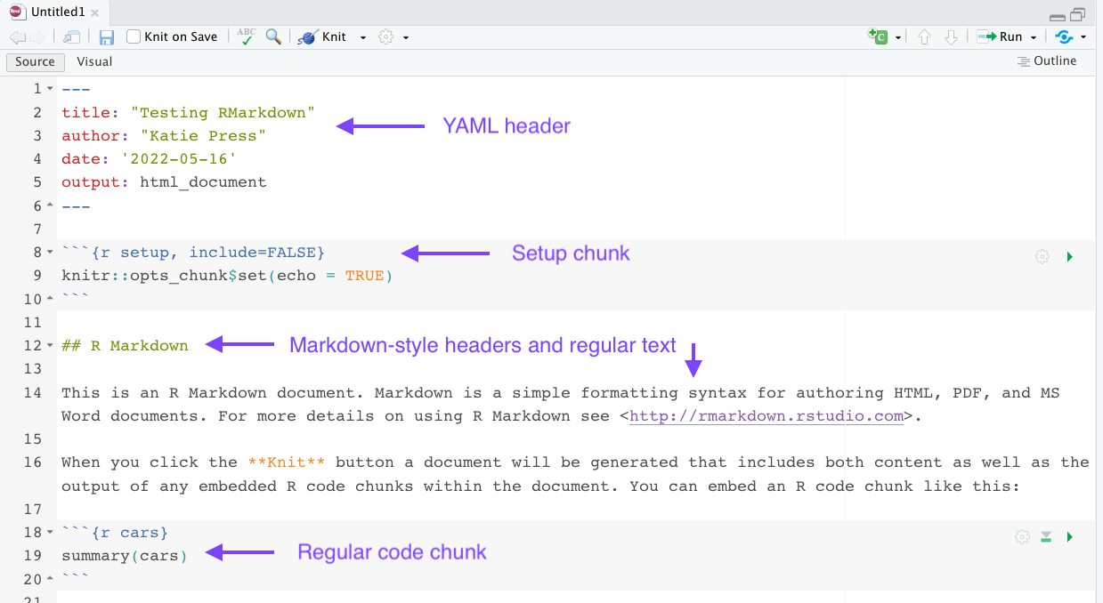Go to next section or chunk
The width and height of the screenshot is (1103, 603).
point(951,37)
